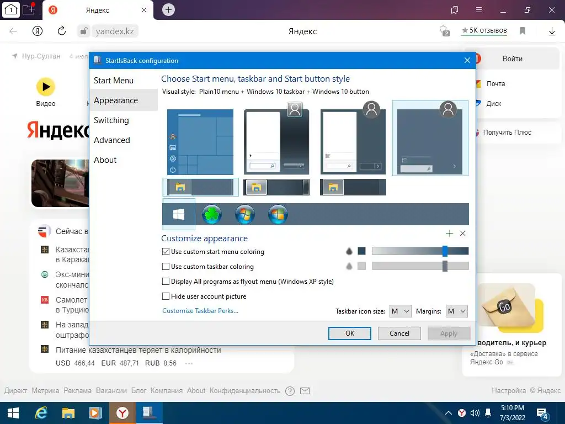Pick the flat white-and-dark start menu style

353,139
